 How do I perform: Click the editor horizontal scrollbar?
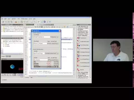[x=51, y=76]
